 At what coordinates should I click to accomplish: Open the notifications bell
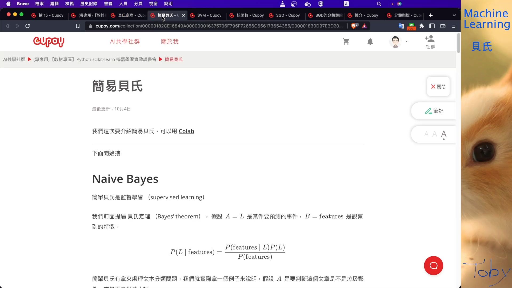[370, 42]
